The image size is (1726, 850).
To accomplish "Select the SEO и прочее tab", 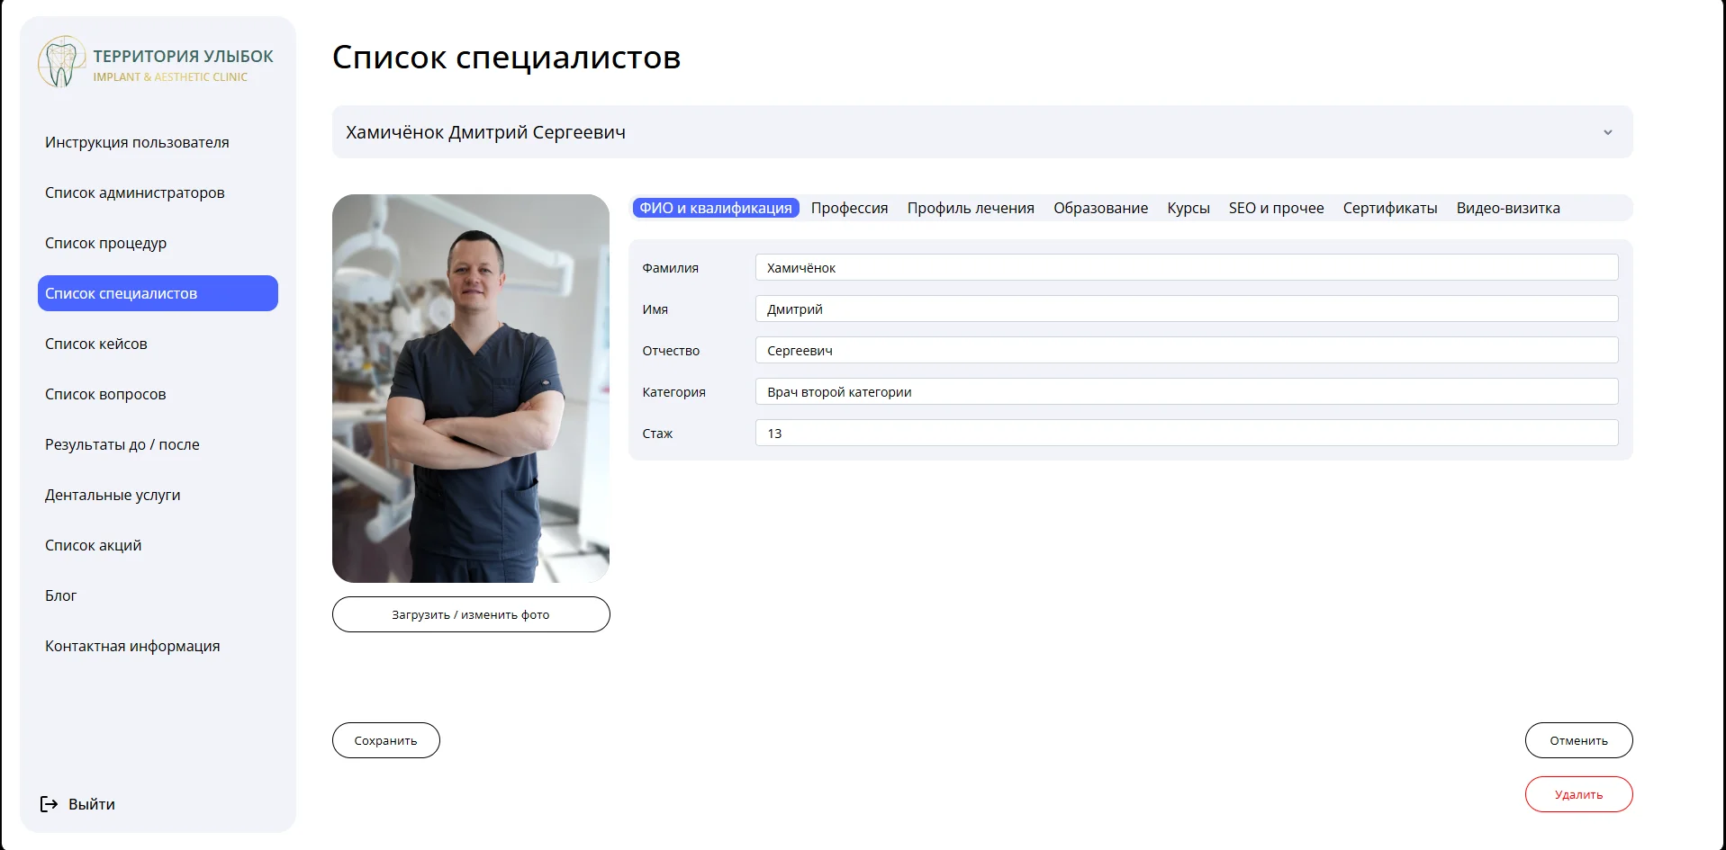I will [x=1276, y=208].
